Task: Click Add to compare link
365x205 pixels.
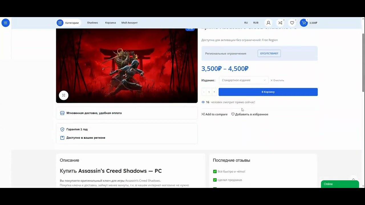Action: 214,114
